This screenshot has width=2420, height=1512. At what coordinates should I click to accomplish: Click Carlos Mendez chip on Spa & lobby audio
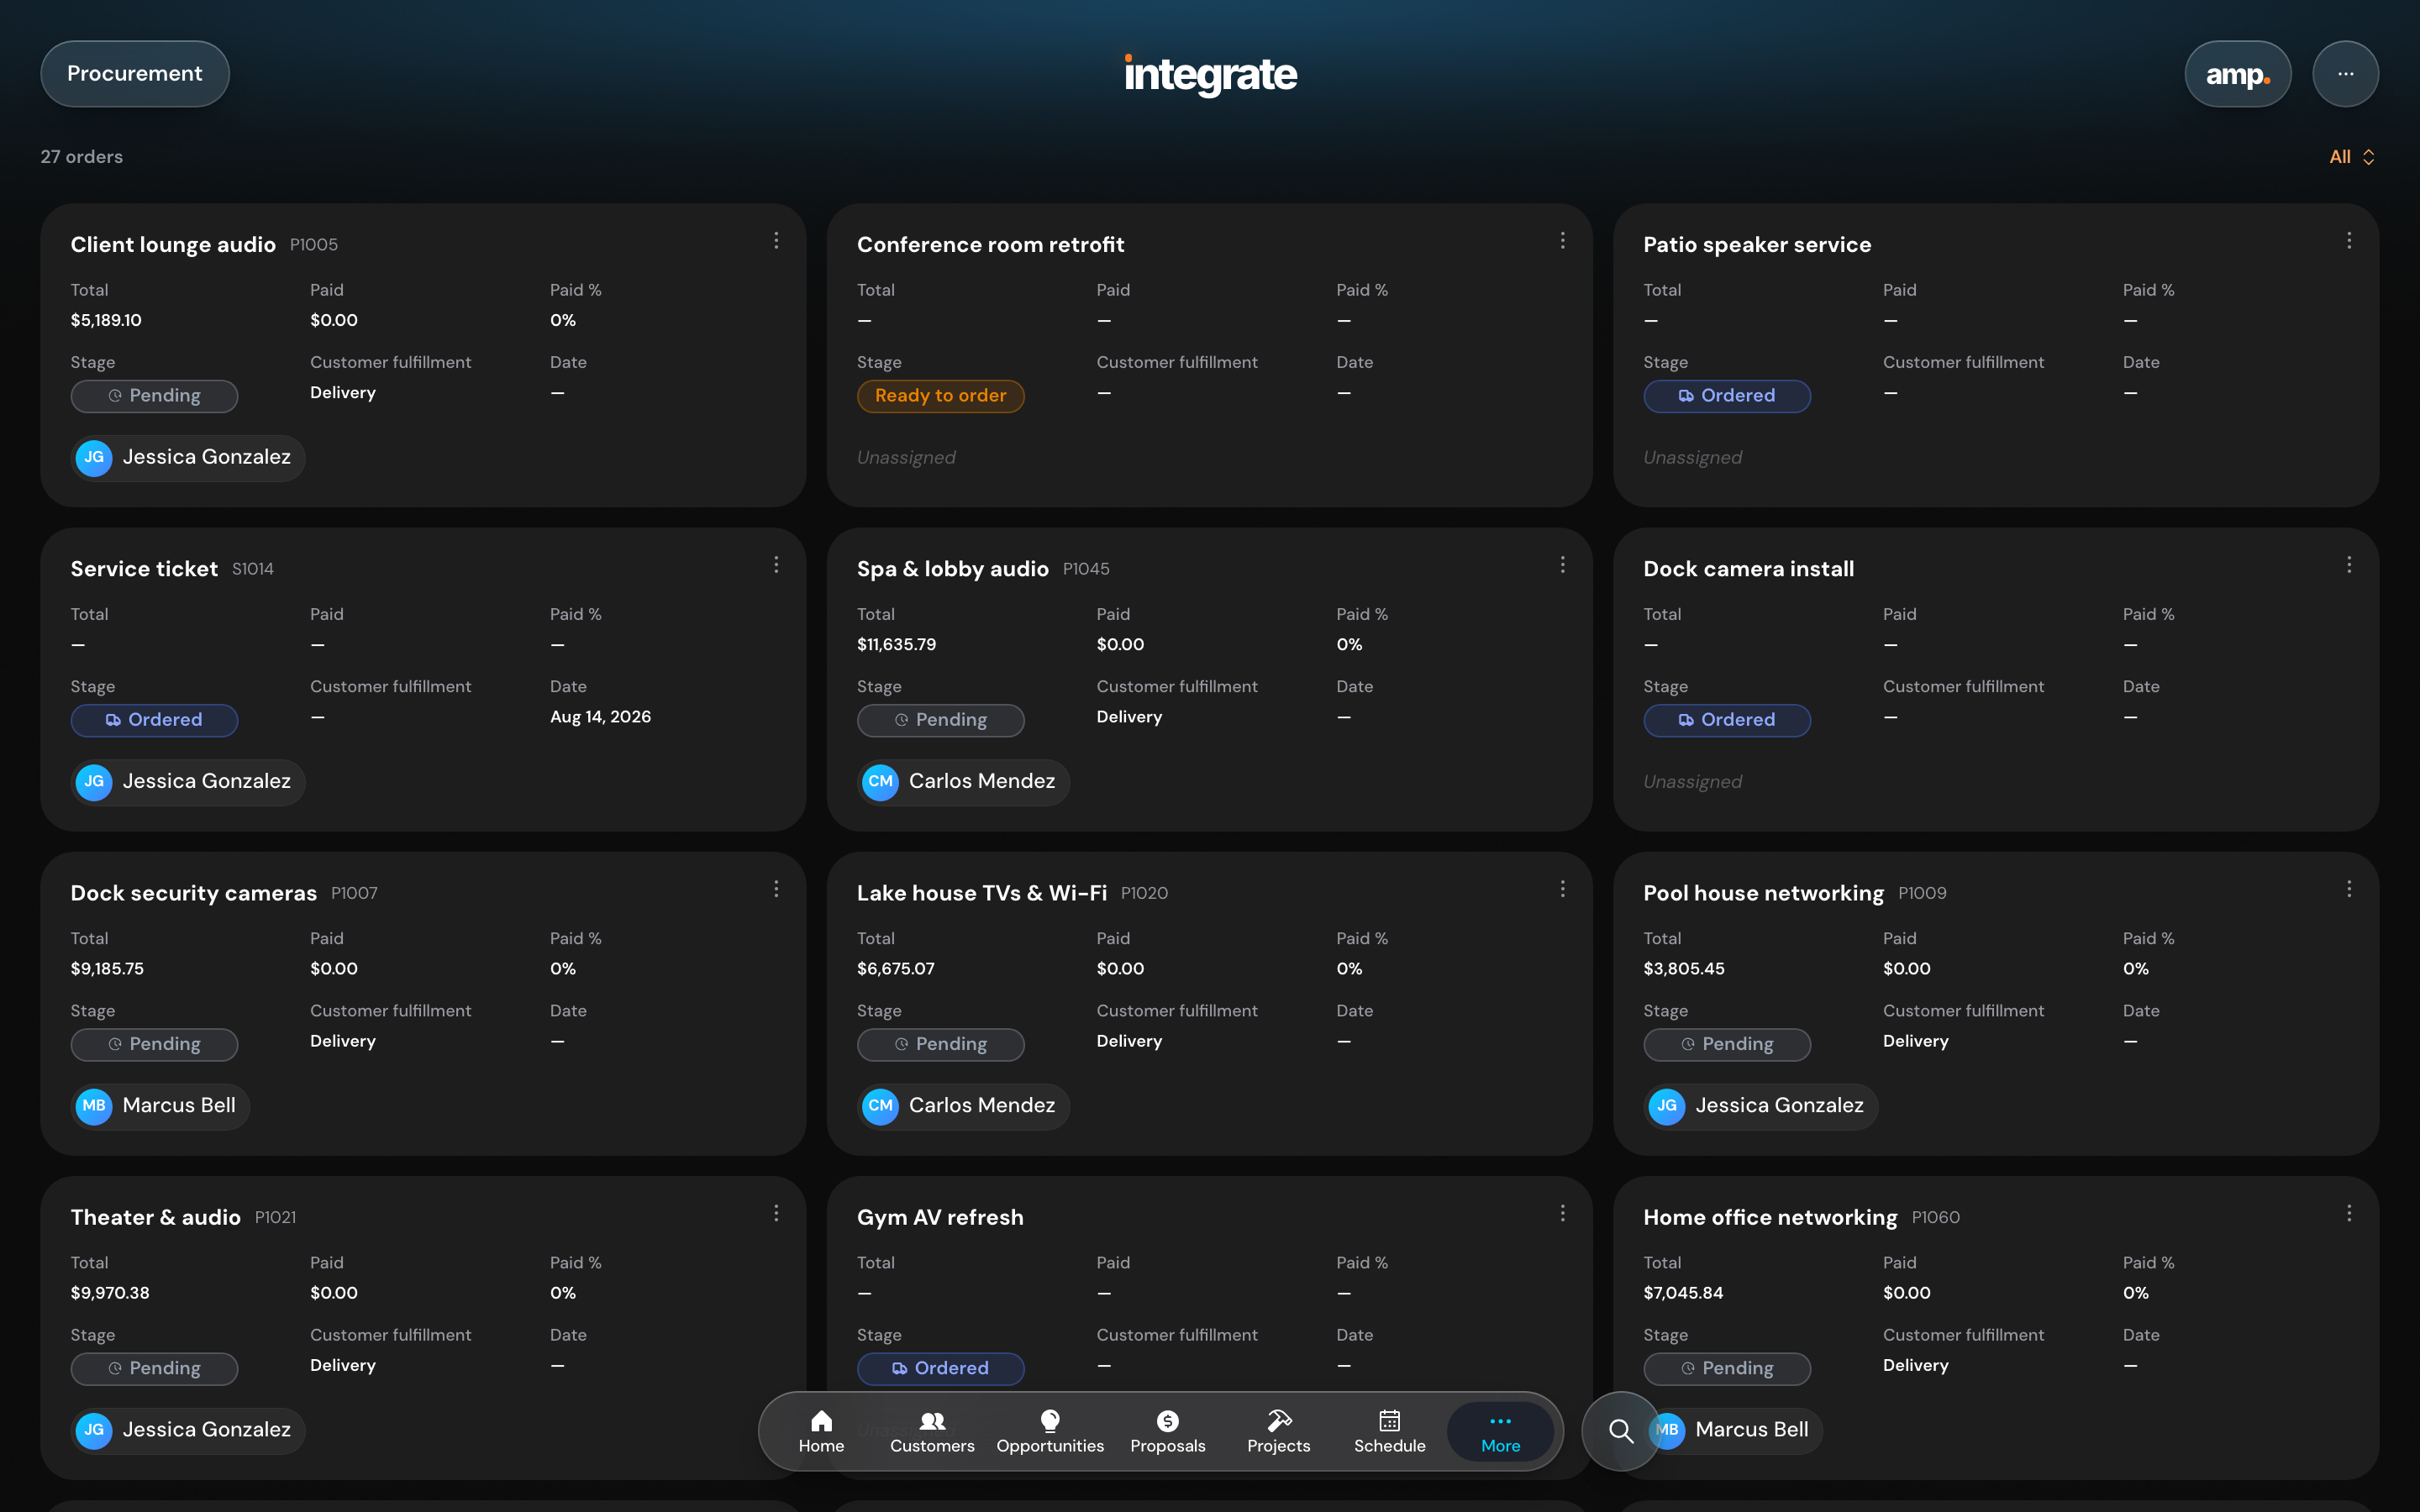pos(963,782)
